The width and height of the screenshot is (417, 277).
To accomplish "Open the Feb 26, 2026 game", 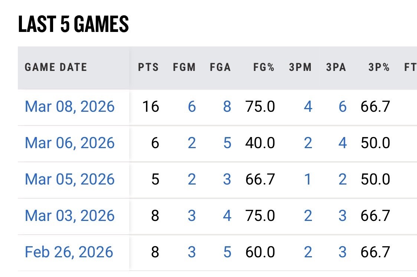I will (69, 252).
